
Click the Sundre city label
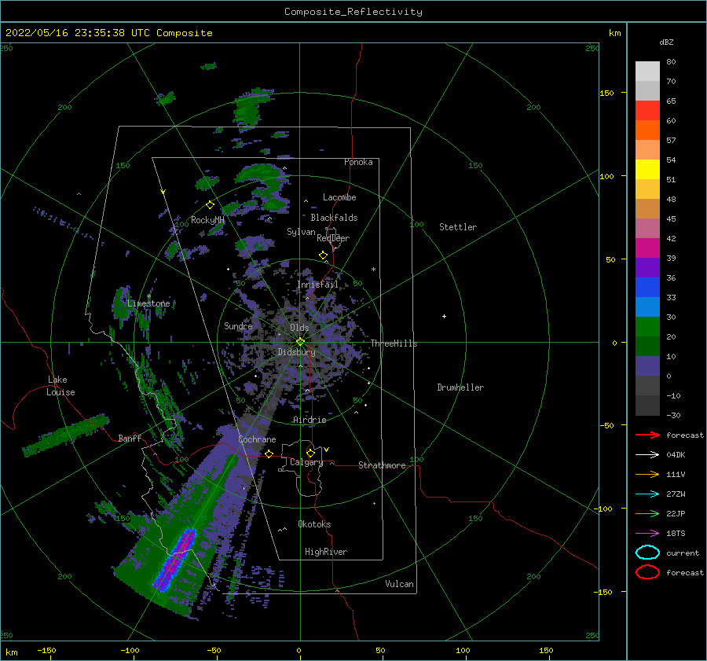pos(238,325)
